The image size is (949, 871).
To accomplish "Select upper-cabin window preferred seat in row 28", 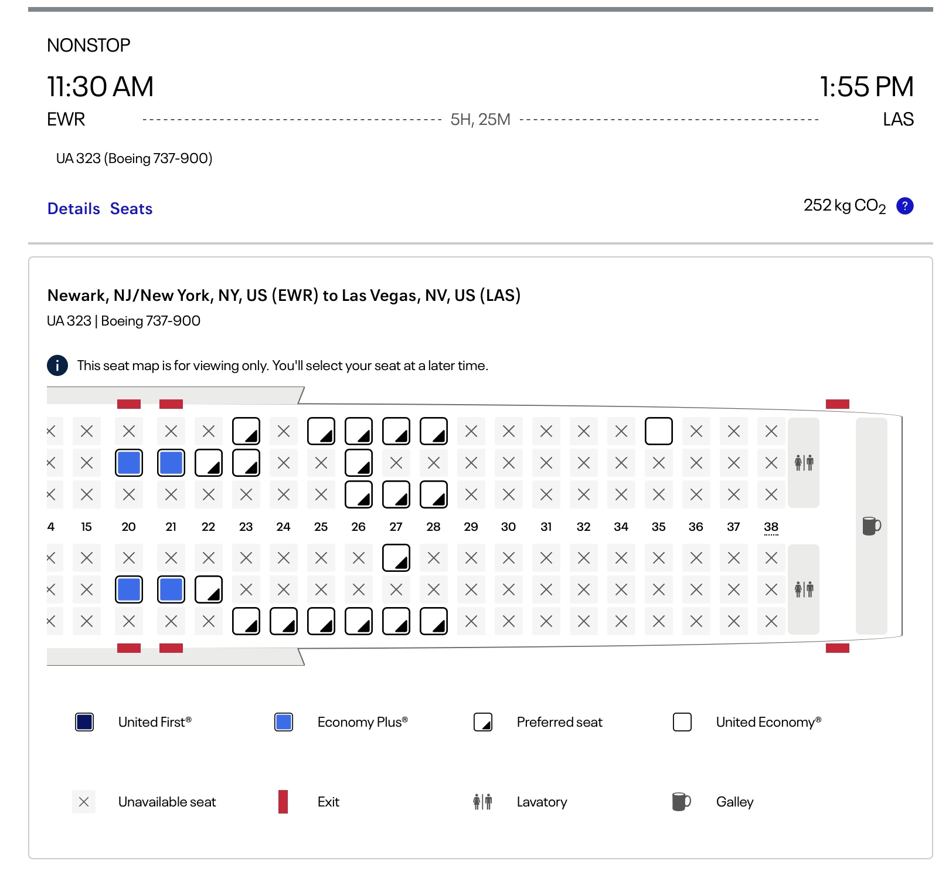I will click(x=434, y=431).
